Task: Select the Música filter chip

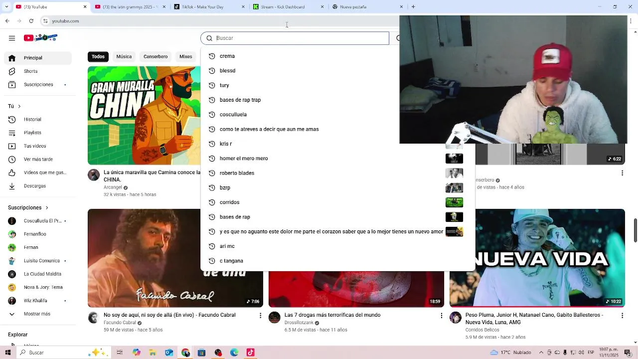Action: 124,56
